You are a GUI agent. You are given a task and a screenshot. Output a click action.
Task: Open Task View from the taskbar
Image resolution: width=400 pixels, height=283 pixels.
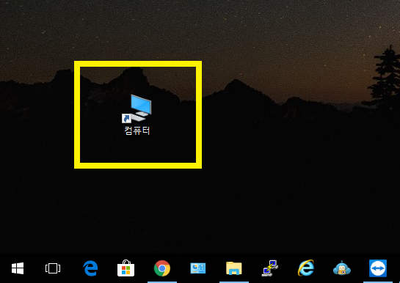click(53, 268)
